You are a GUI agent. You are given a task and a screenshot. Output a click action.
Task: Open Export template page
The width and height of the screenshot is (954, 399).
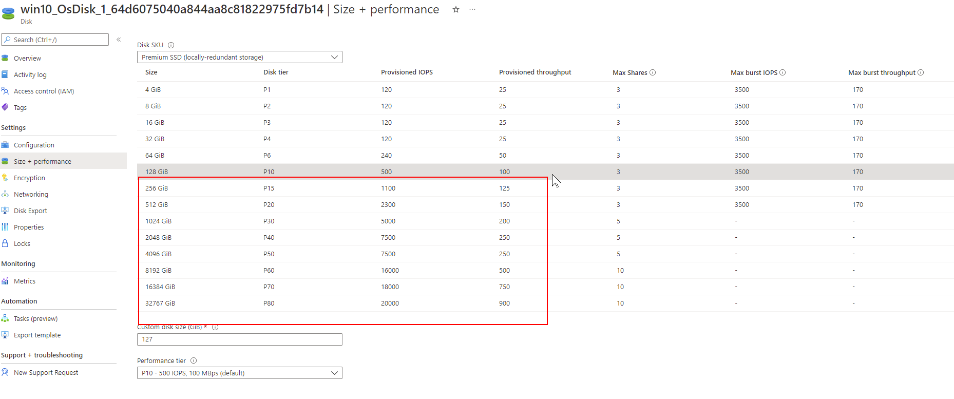coord(37,335)
